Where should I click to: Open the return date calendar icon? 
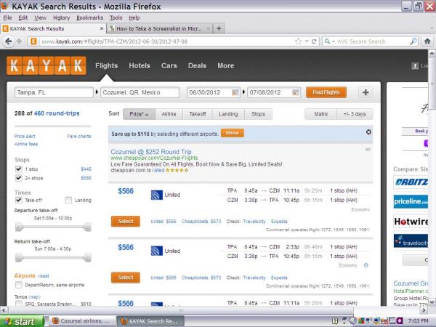[296, 93]
